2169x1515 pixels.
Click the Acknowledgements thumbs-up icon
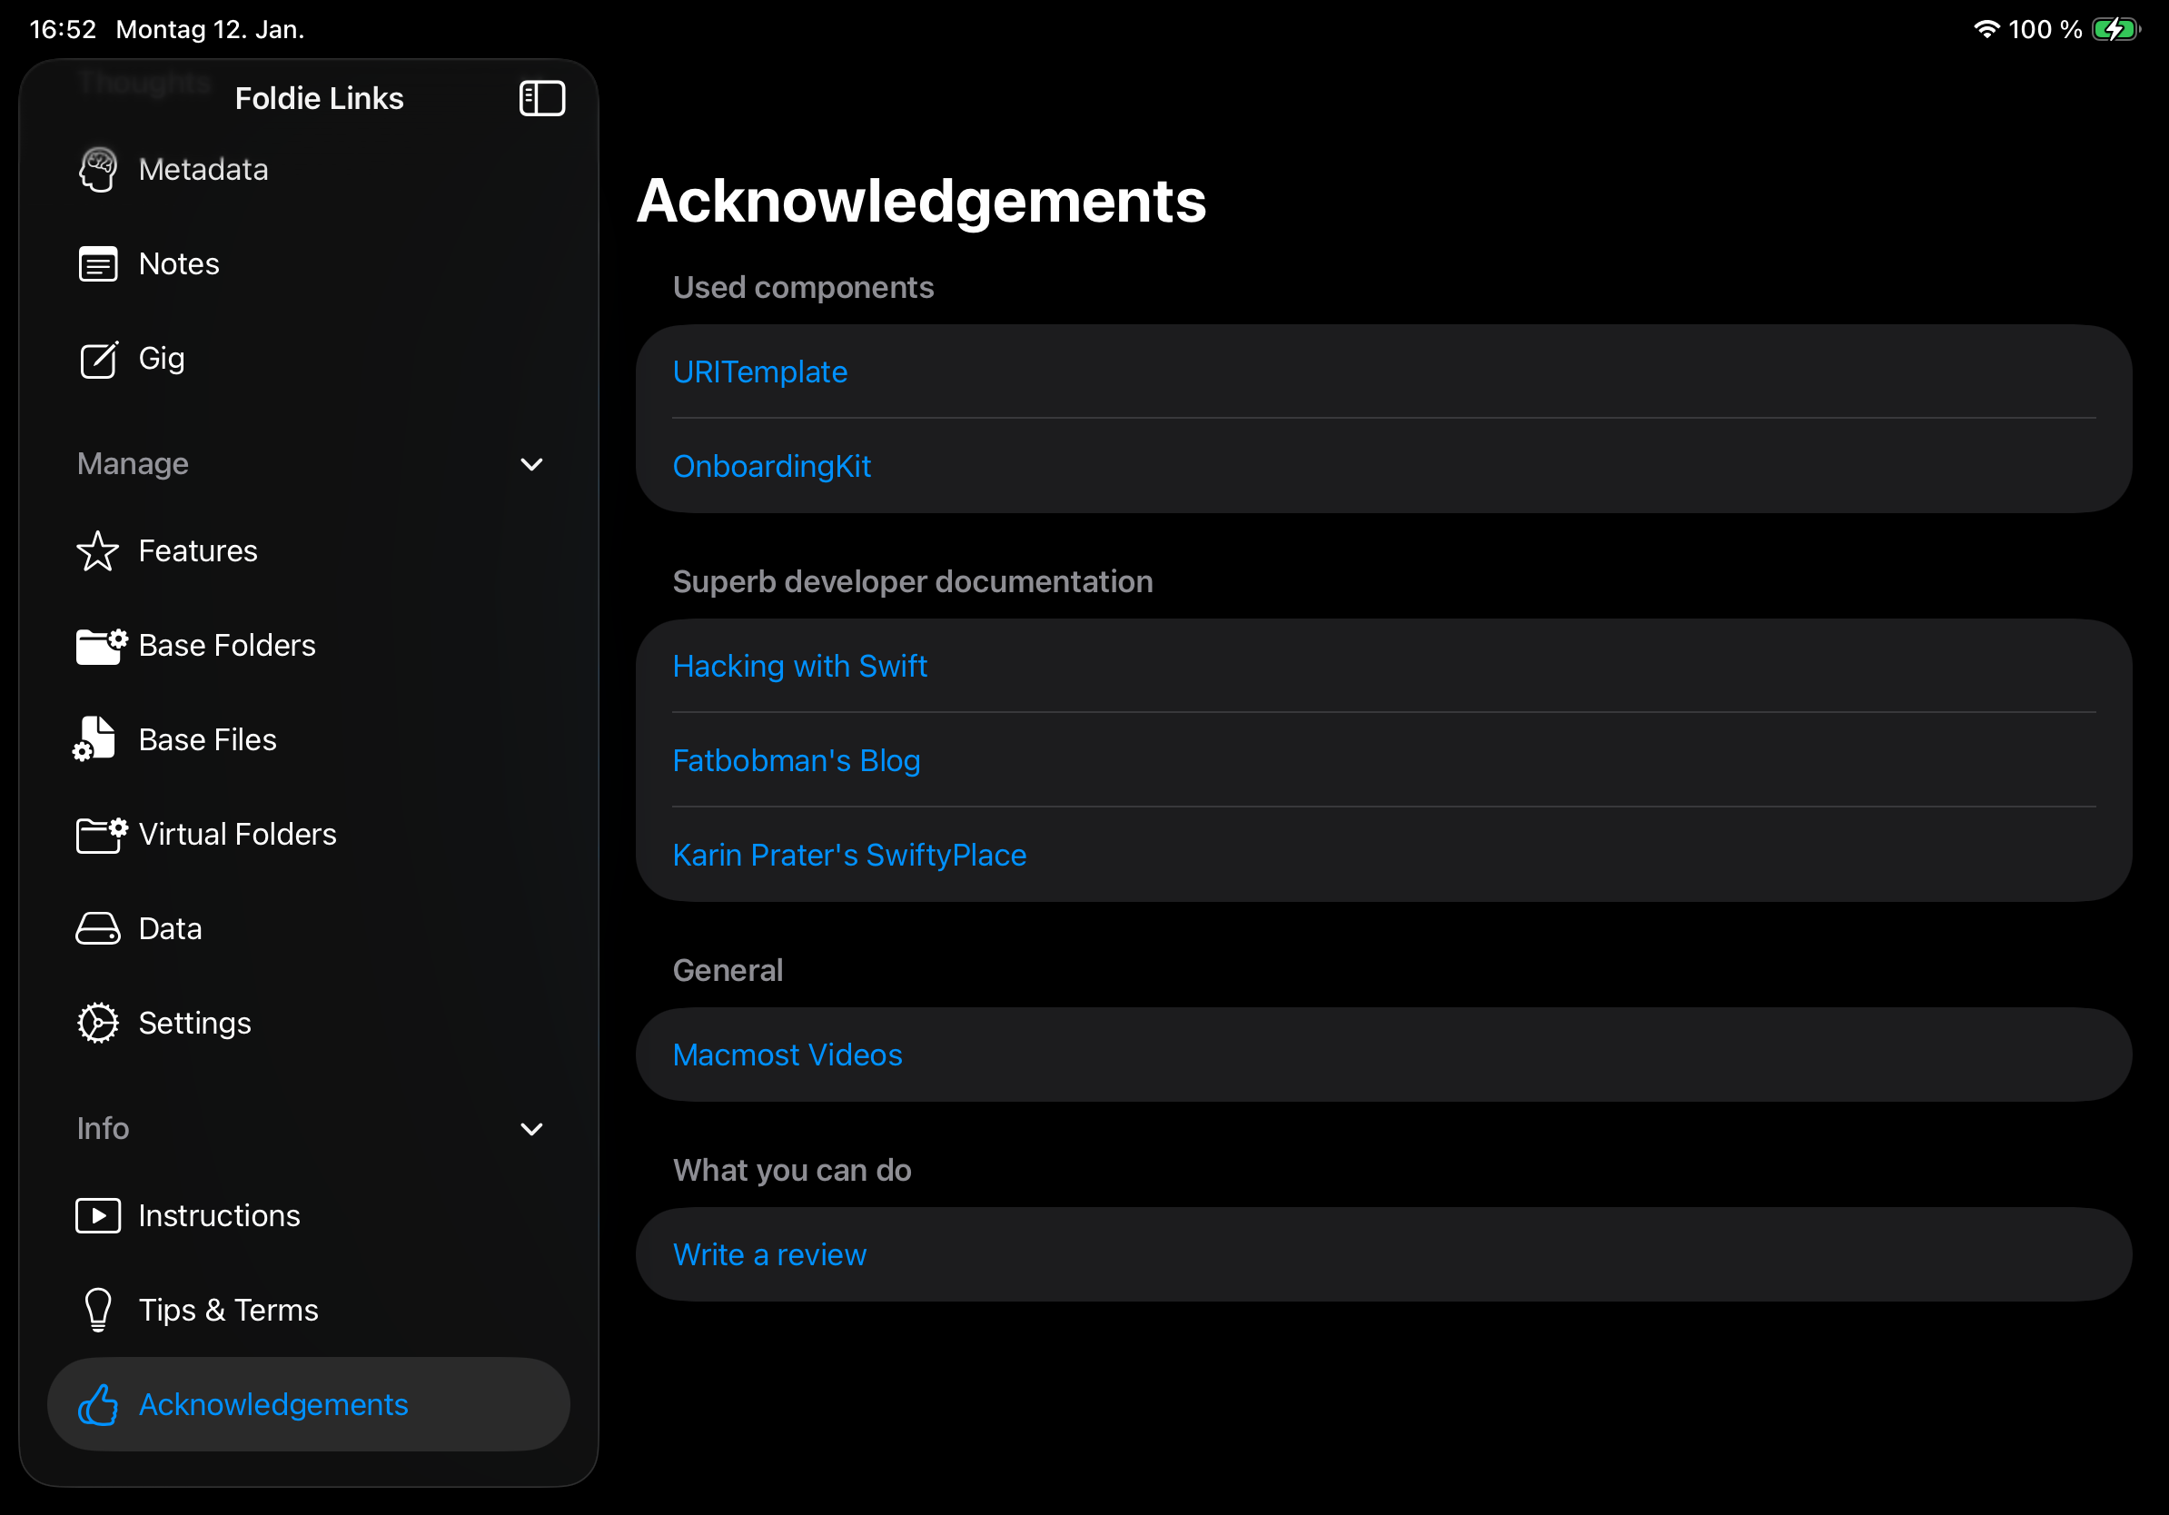[x=99, y=1404]
